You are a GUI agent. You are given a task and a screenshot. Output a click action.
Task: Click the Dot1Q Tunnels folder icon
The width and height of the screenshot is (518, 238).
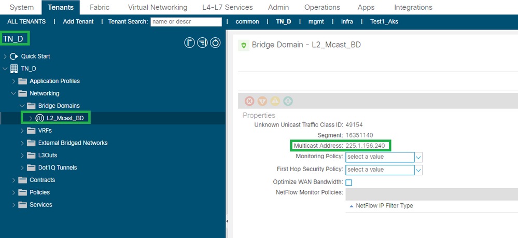click(32, 167)
